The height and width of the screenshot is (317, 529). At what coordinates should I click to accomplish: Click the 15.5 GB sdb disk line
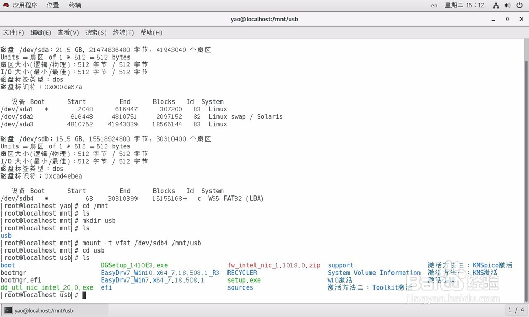point(106,139)
